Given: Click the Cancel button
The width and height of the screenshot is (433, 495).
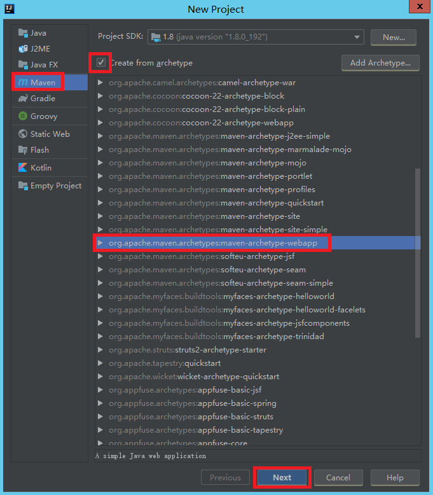Looking at the screenshot, I should coord(338,478).
